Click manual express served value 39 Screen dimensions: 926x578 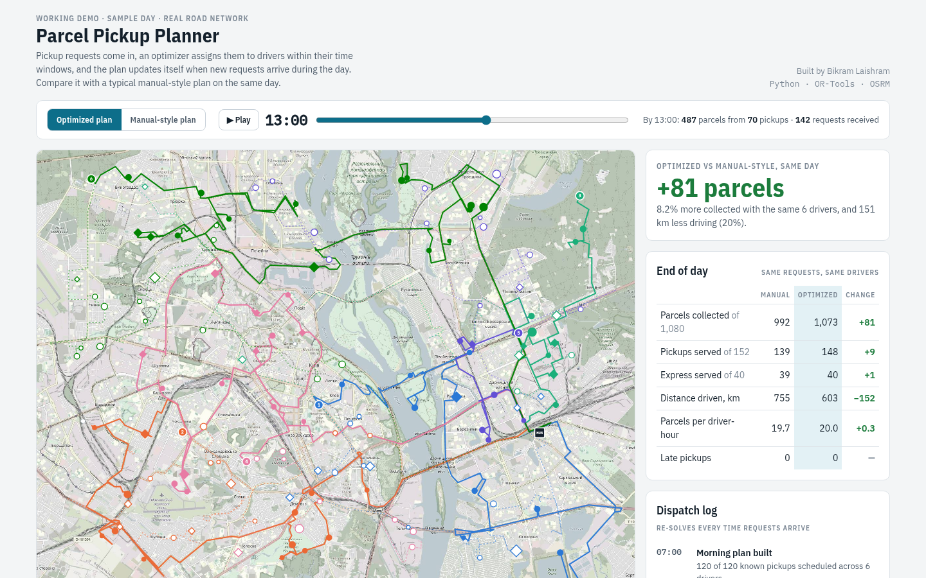pyautogui.click(x=785, y=375)
